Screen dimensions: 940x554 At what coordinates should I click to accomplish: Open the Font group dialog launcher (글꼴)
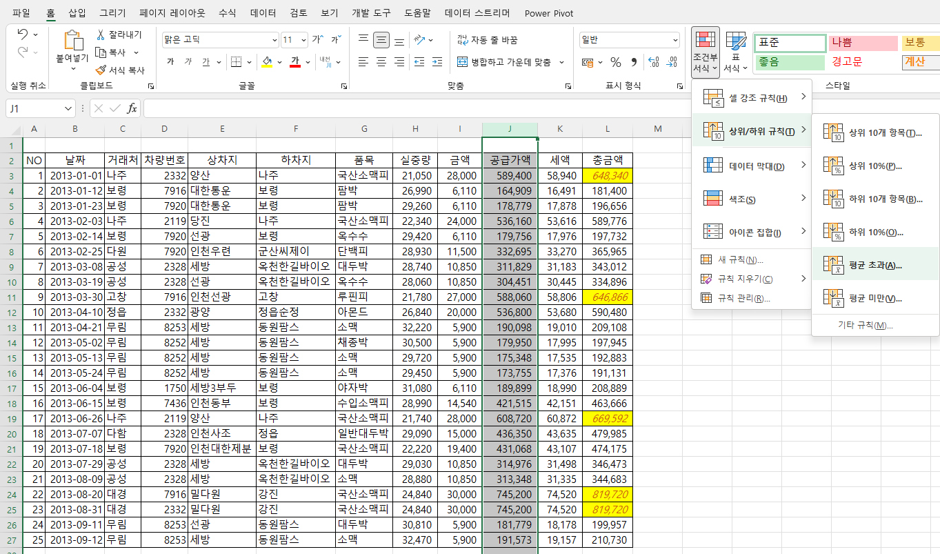tap(343, 86)
